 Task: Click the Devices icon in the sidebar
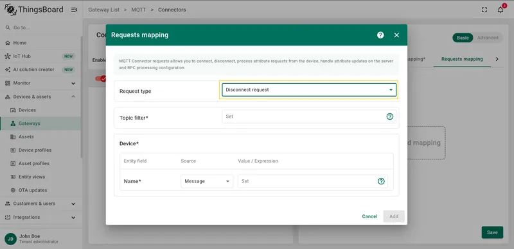(13, 110)
